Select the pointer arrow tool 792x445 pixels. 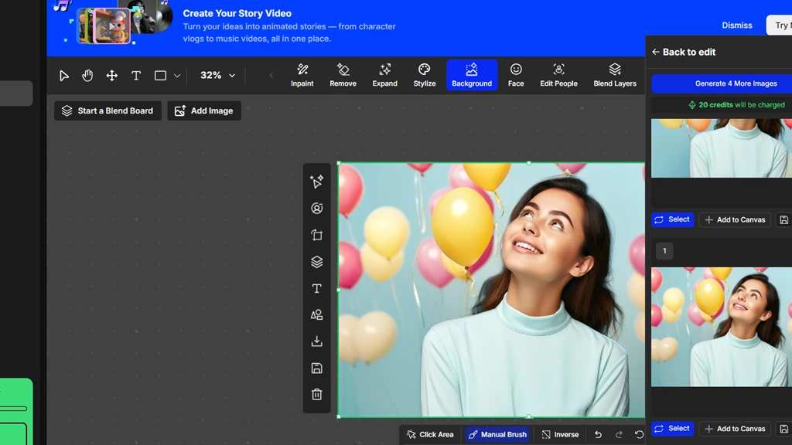[x=64, y=76]
